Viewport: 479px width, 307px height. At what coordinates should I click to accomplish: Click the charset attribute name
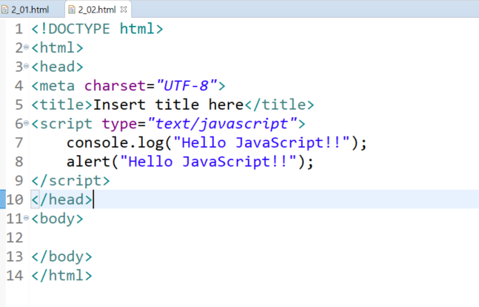tap(115, 86)
